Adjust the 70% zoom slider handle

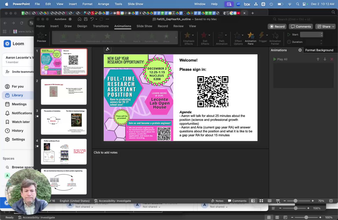point(295,201)
